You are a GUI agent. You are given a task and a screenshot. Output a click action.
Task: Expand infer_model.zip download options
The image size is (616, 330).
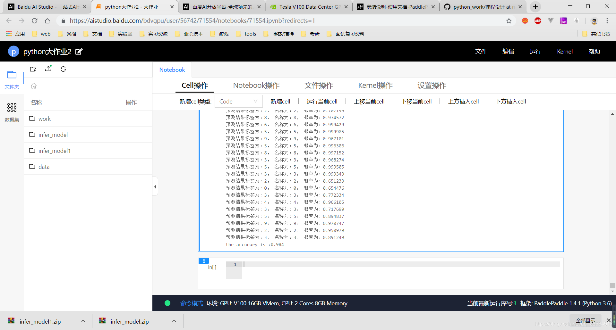click(174, 321)
